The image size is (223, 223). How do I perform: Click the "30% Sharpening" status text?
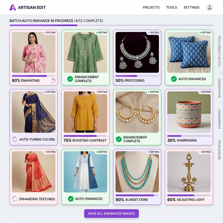(x=182, y=140)
